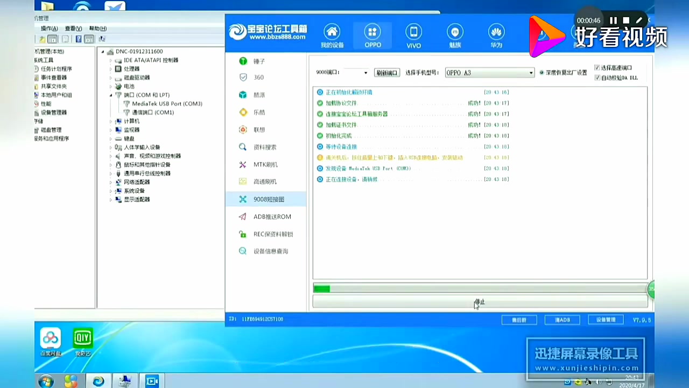Viewport: 689px width, 388px height.
Task: Click the 等待设备连接 log line
Action: coord(413,147)
